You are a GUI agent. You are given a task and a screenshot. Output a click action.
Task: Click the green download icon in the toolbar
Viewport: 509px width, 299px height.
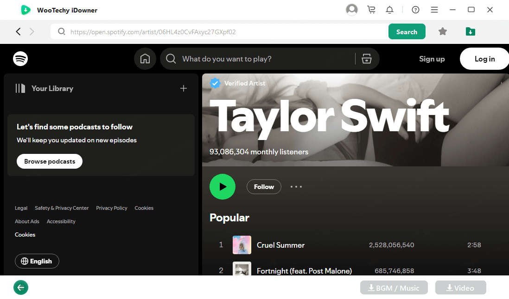pos(470,31)
